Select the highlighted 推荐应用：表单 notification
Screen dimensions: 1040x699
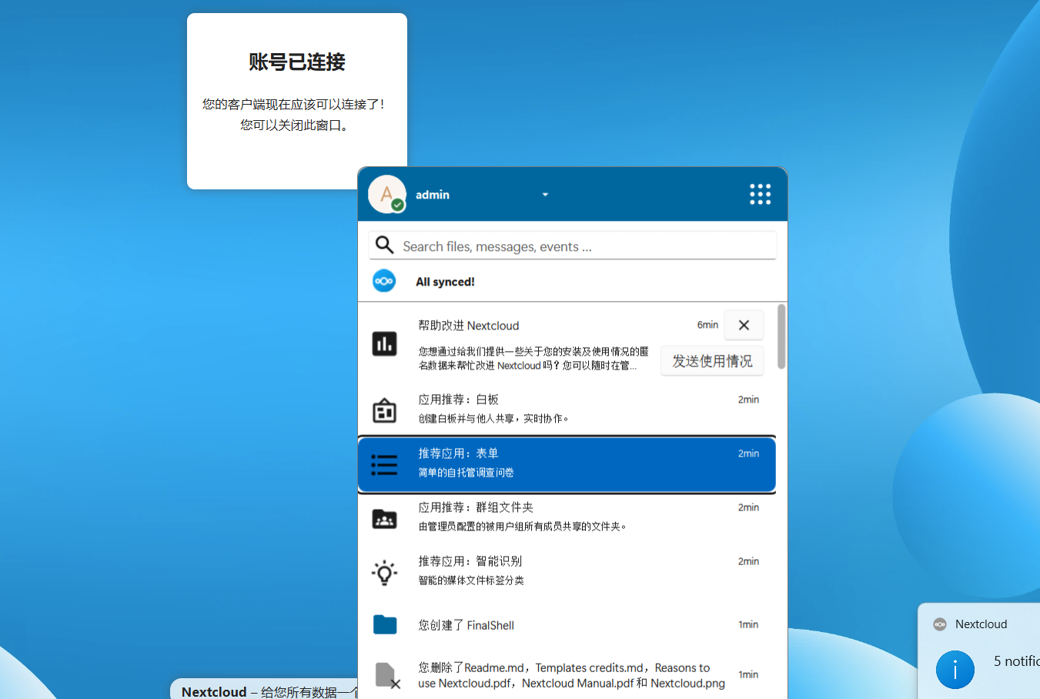567,463
